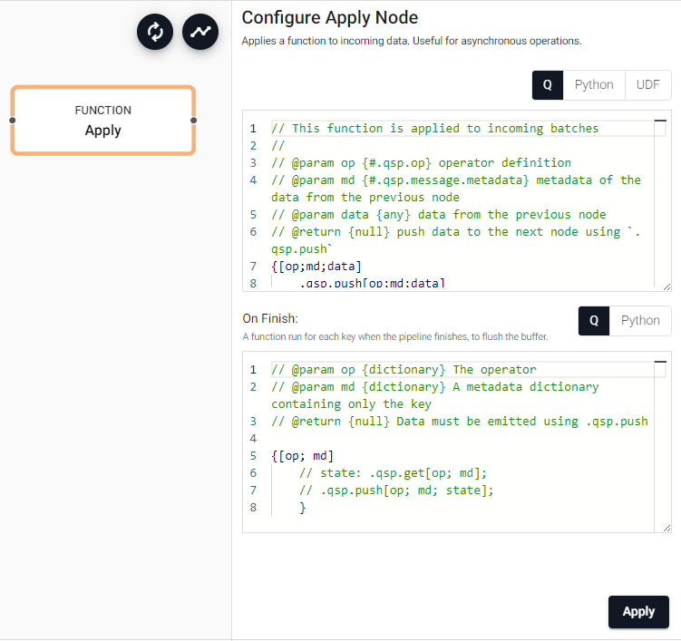Click the main function editor's vertical scrollbar
The width and height of the screenshot is (681, 641).
point(660,202)
